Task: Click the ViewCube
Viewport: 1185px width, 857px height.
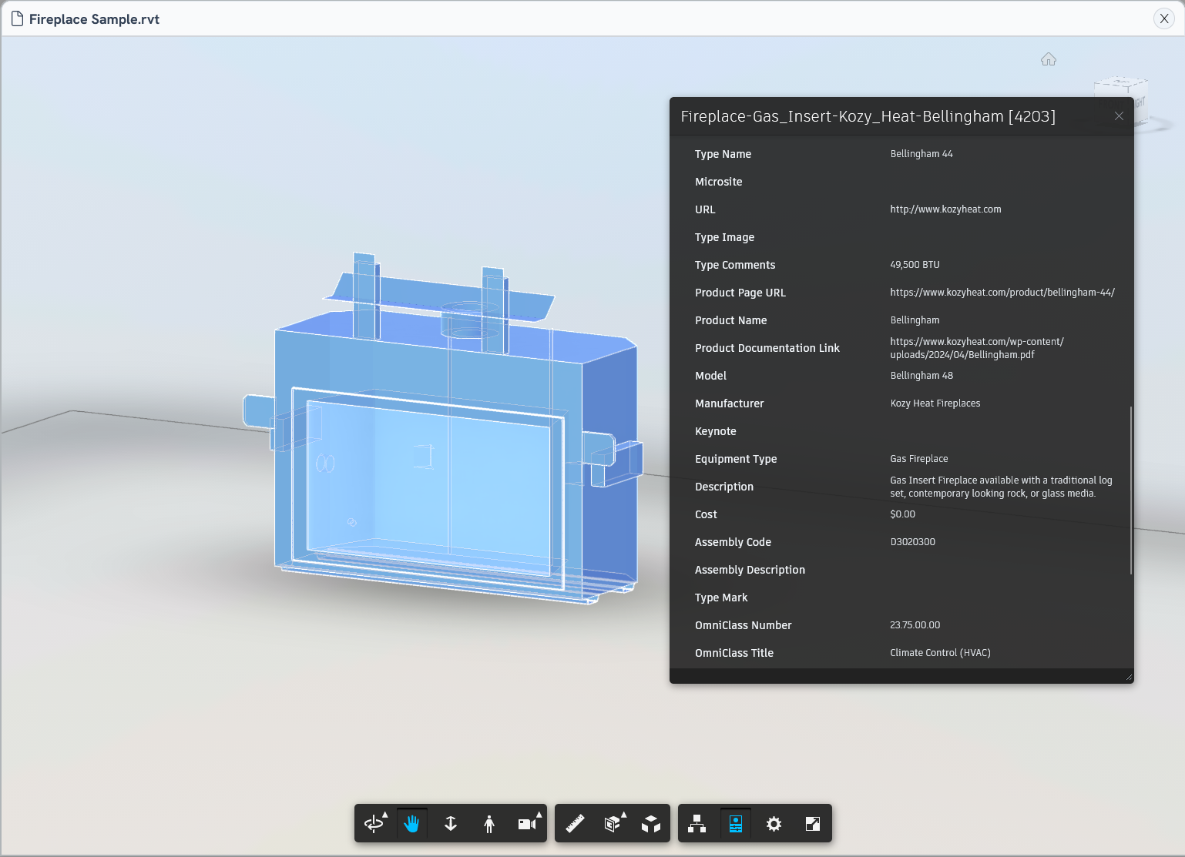Action: [x=1121, y=87]
